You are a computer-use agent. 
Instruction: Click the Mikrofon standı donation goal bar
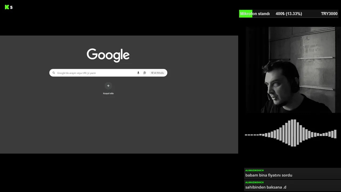pyautogui.click(x=289, y=14)
